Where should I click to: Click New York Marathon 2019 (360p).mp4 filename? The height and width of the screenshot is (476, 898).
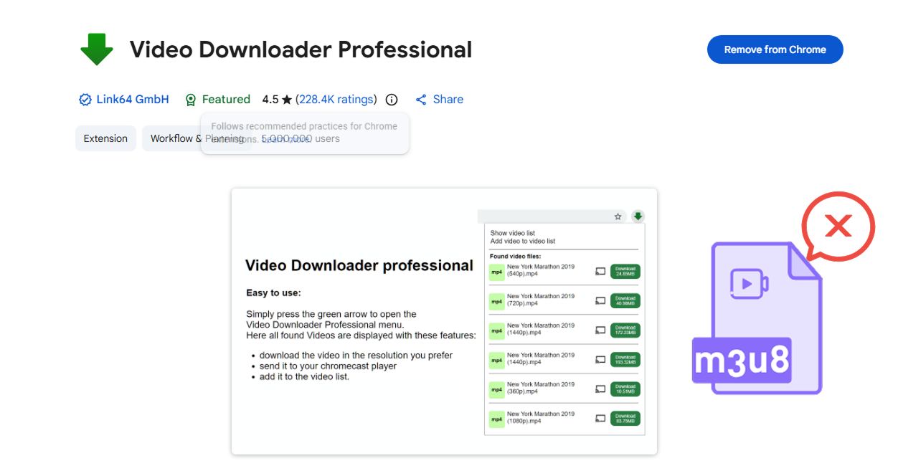[x=541, y=388]
